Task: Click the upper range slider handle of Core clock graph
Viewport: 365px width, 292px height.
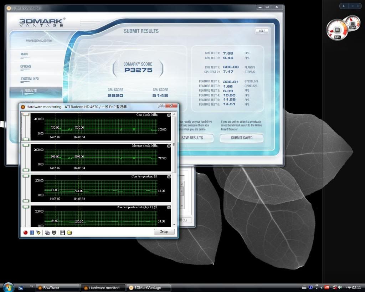Action: pyautogui.click(x=26, y=114)
